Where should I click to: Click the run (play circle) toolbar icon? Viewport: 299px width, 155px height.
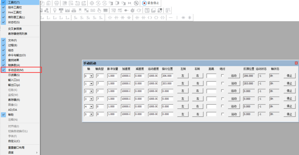[98, 3]
